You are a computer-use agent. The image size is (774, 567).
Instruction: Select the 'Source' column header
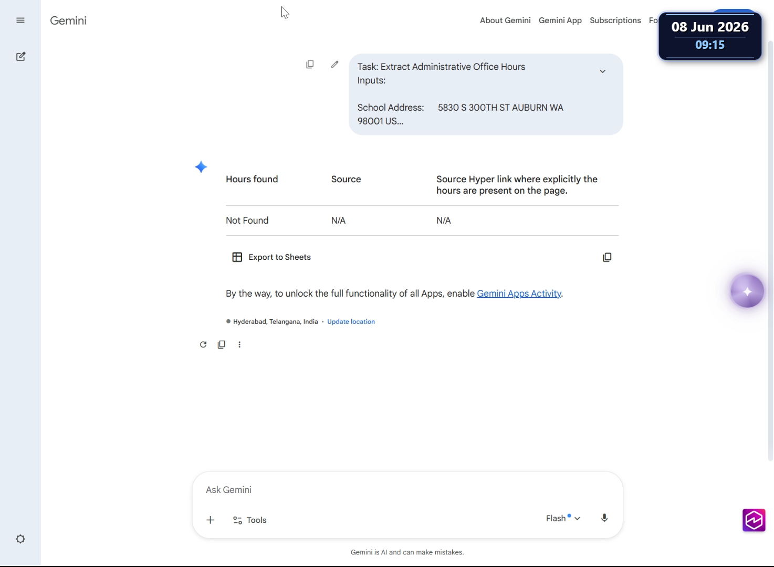(346, 179)
